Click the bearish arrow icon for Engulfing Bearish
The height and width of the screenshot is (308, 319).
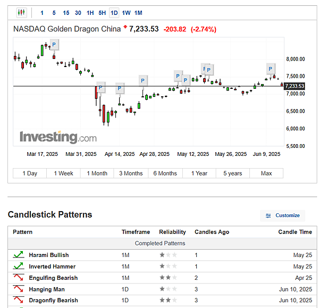tap(19, 278)
